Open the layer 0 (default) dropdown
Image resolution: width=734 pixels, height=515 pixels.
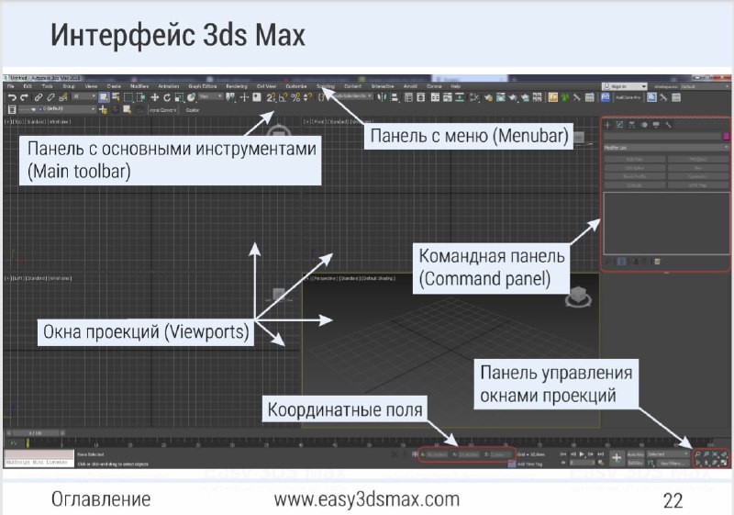[x=57, y=109]
